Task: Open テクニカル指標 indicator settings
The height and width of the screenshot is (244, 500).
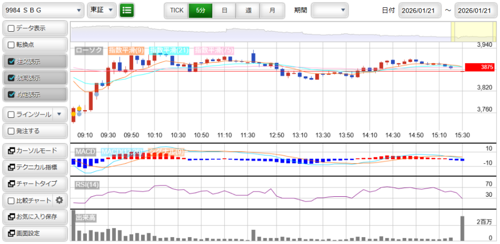Action: pos(34,167)
